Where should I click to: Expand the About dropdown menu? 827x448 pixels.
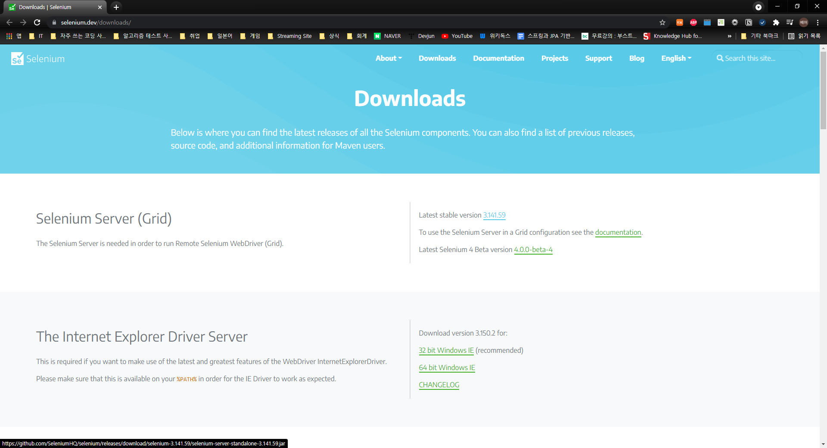[389, 58]
